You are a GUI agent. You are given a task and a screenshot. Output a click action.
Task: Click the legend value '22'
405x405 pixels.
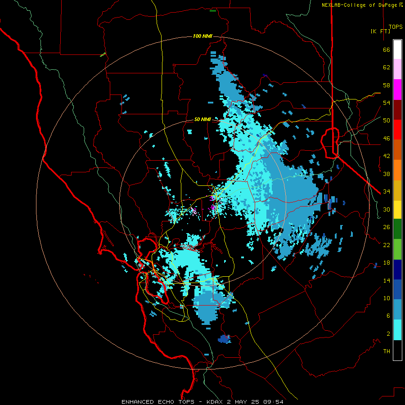pyautogui.click(x=387, y=245)
